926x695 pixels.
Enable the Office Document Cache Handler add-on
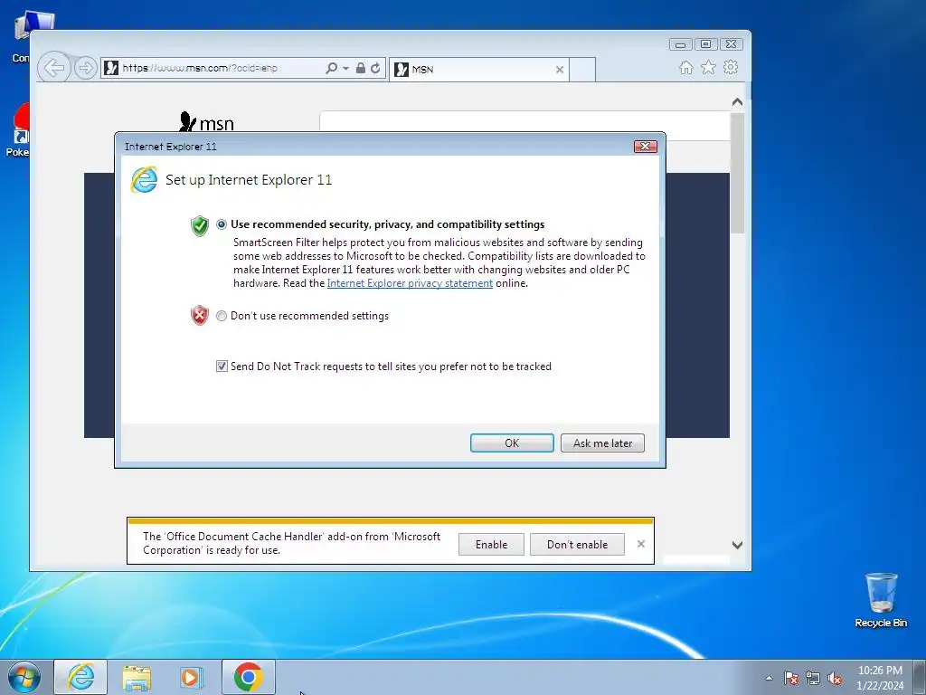click(x=491, y=544)
